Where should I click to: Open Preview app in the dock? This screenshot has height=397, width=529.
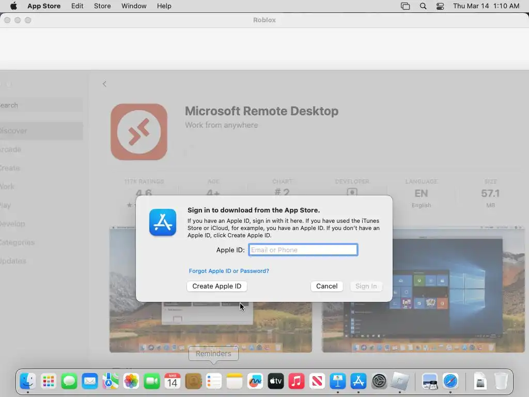tap(429, 381)
